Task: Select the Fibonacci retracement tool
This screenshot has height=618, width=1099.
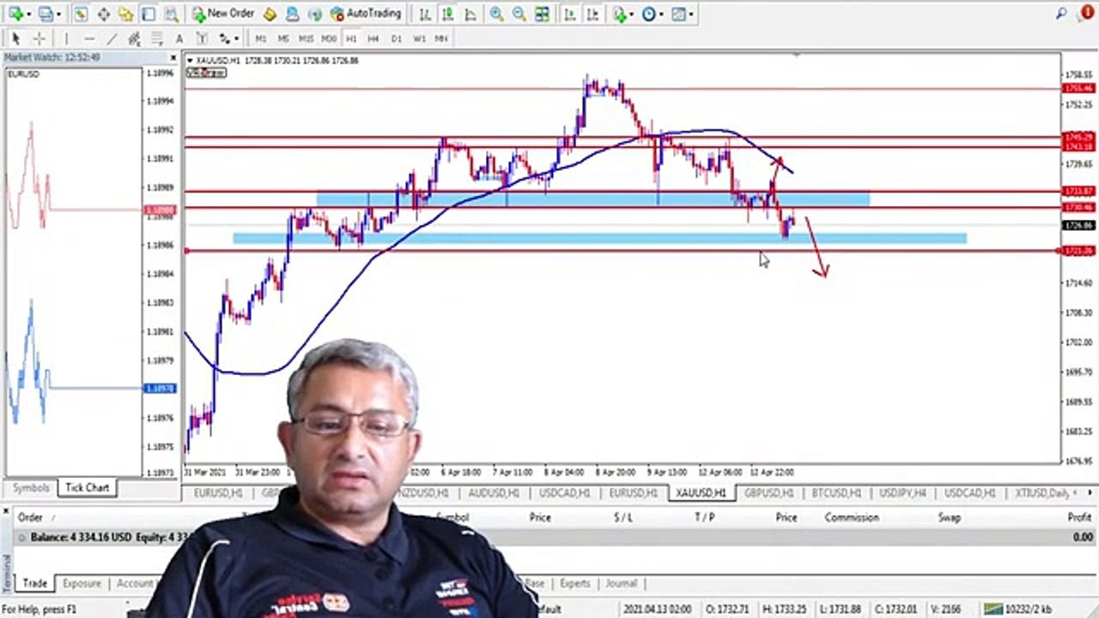Action: [x=157, y=39]
